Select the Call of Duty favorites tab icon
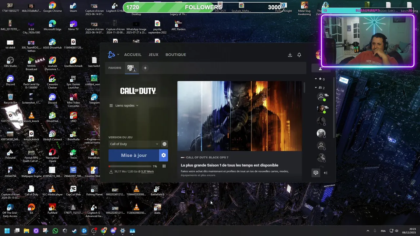 tap(132, 68)
